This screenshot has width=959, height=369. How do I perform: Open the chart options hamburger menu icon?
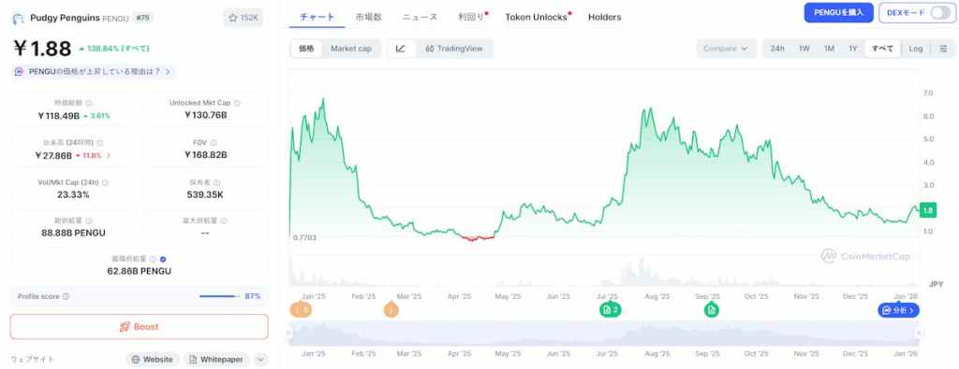[x=944, y=49]
